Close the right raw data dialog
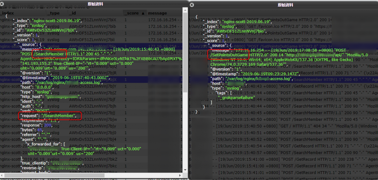 point(191,4)
